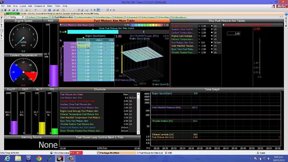This screenshot has height=162, width=288.
Task: Toggle checkbox for Auxiliary Time Fuel Mixture row
Action: click(x=211, y=29)
